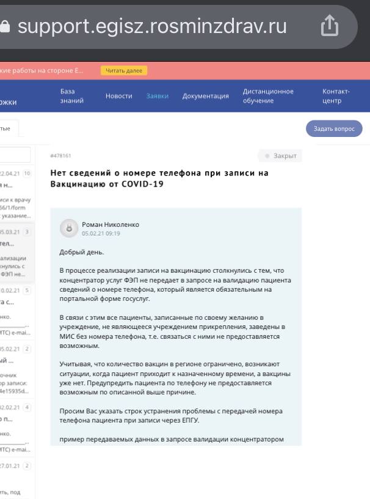The width and height of the screenshot is (370, 499).
Task: Open "Дистанционное обучение" menu item
Action: pos(268,96)
